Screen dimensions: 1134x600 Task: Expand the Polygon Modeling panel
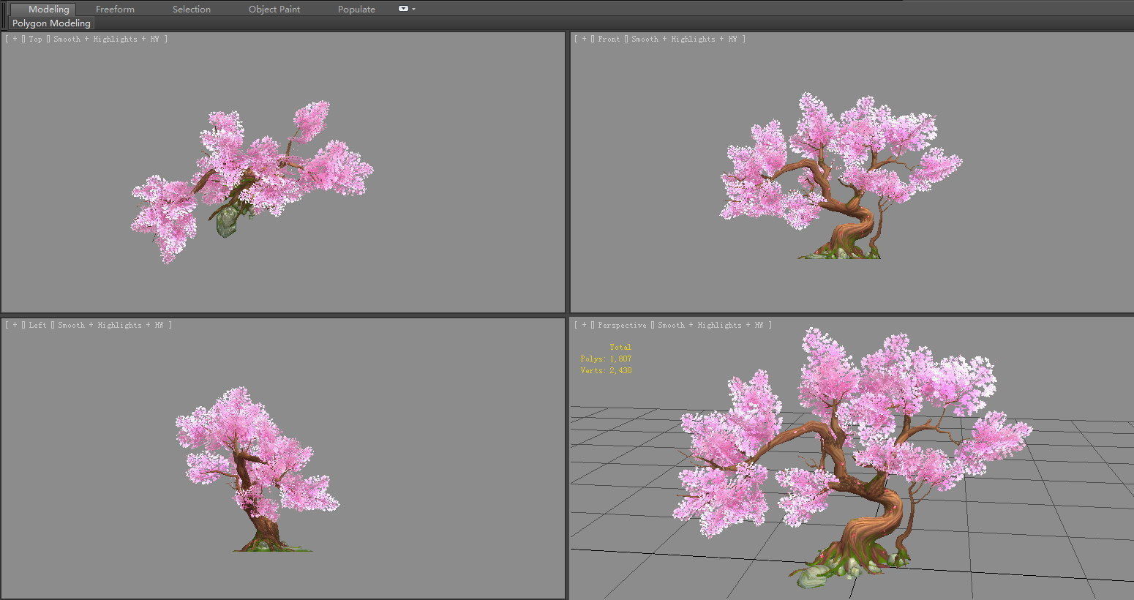pos(51,23)
